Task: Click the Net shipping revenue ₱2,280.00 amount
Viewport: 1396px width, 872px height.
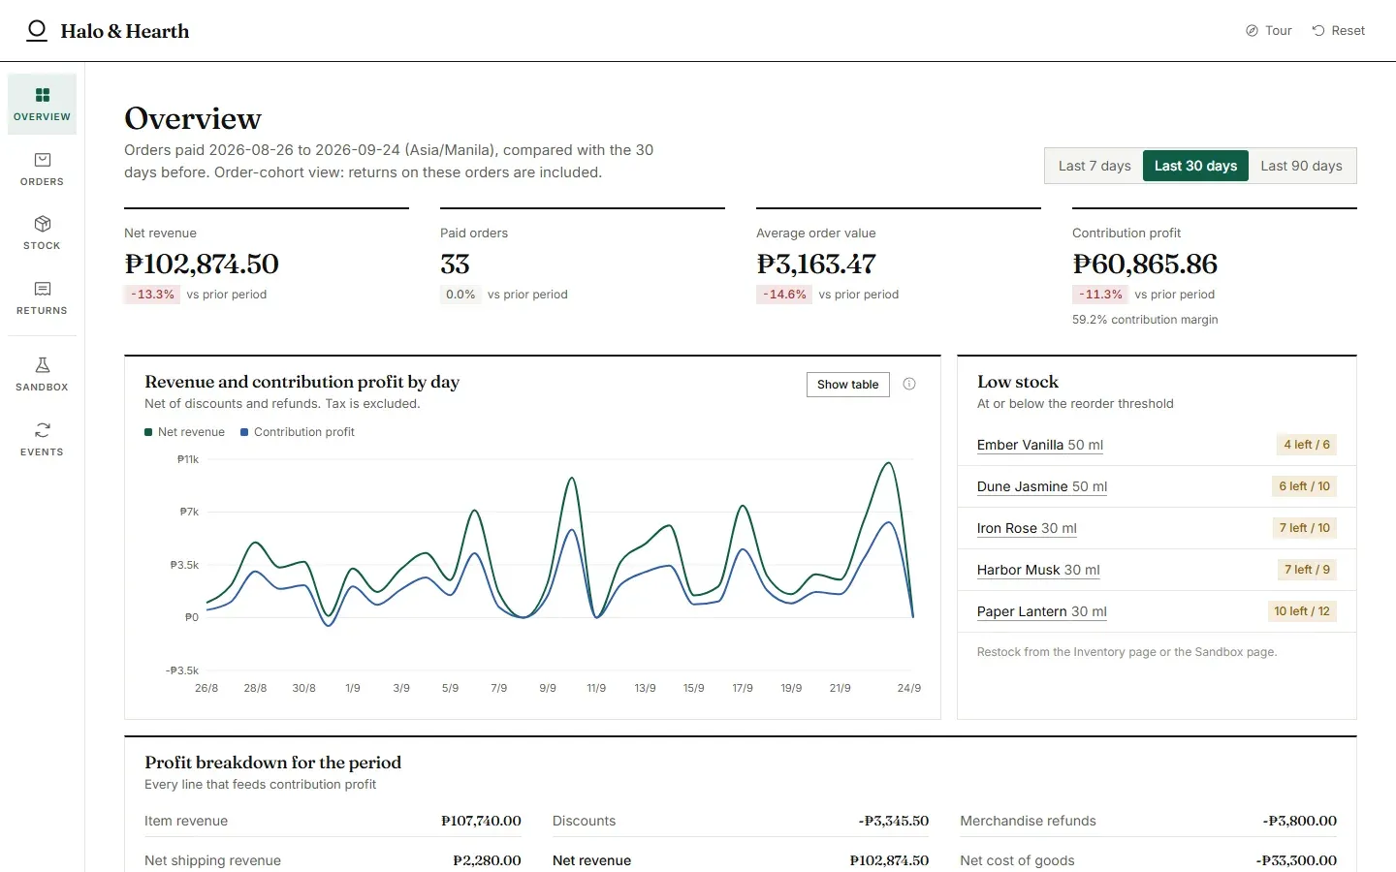Action: (x=487, y=860)
